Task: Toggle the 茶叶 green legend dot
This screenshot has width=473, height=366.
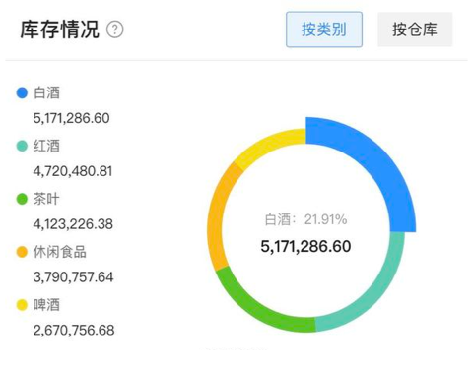Action: (22, 199)
